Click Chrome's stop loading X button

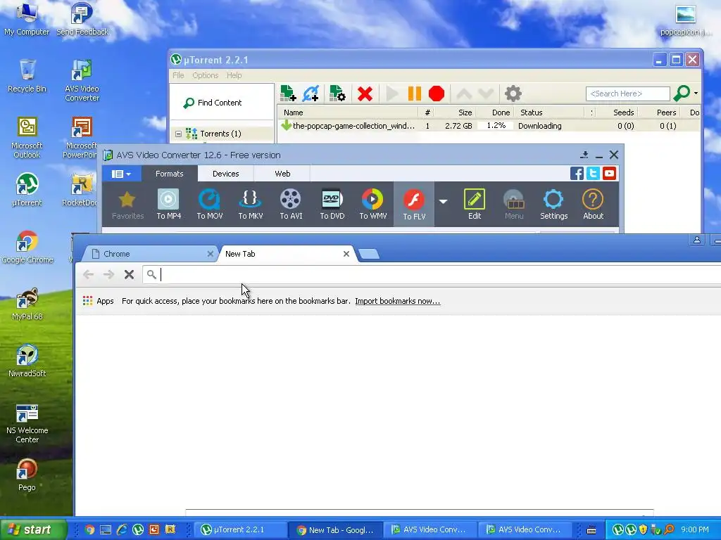point(130,275)
